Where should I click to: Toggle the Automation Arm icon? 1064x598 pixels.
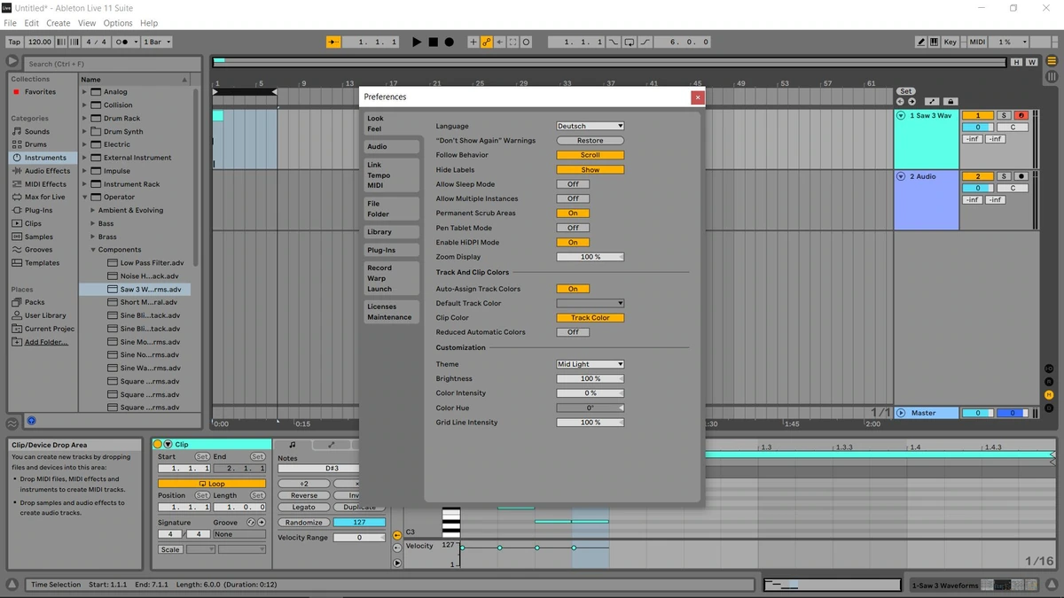487,42
